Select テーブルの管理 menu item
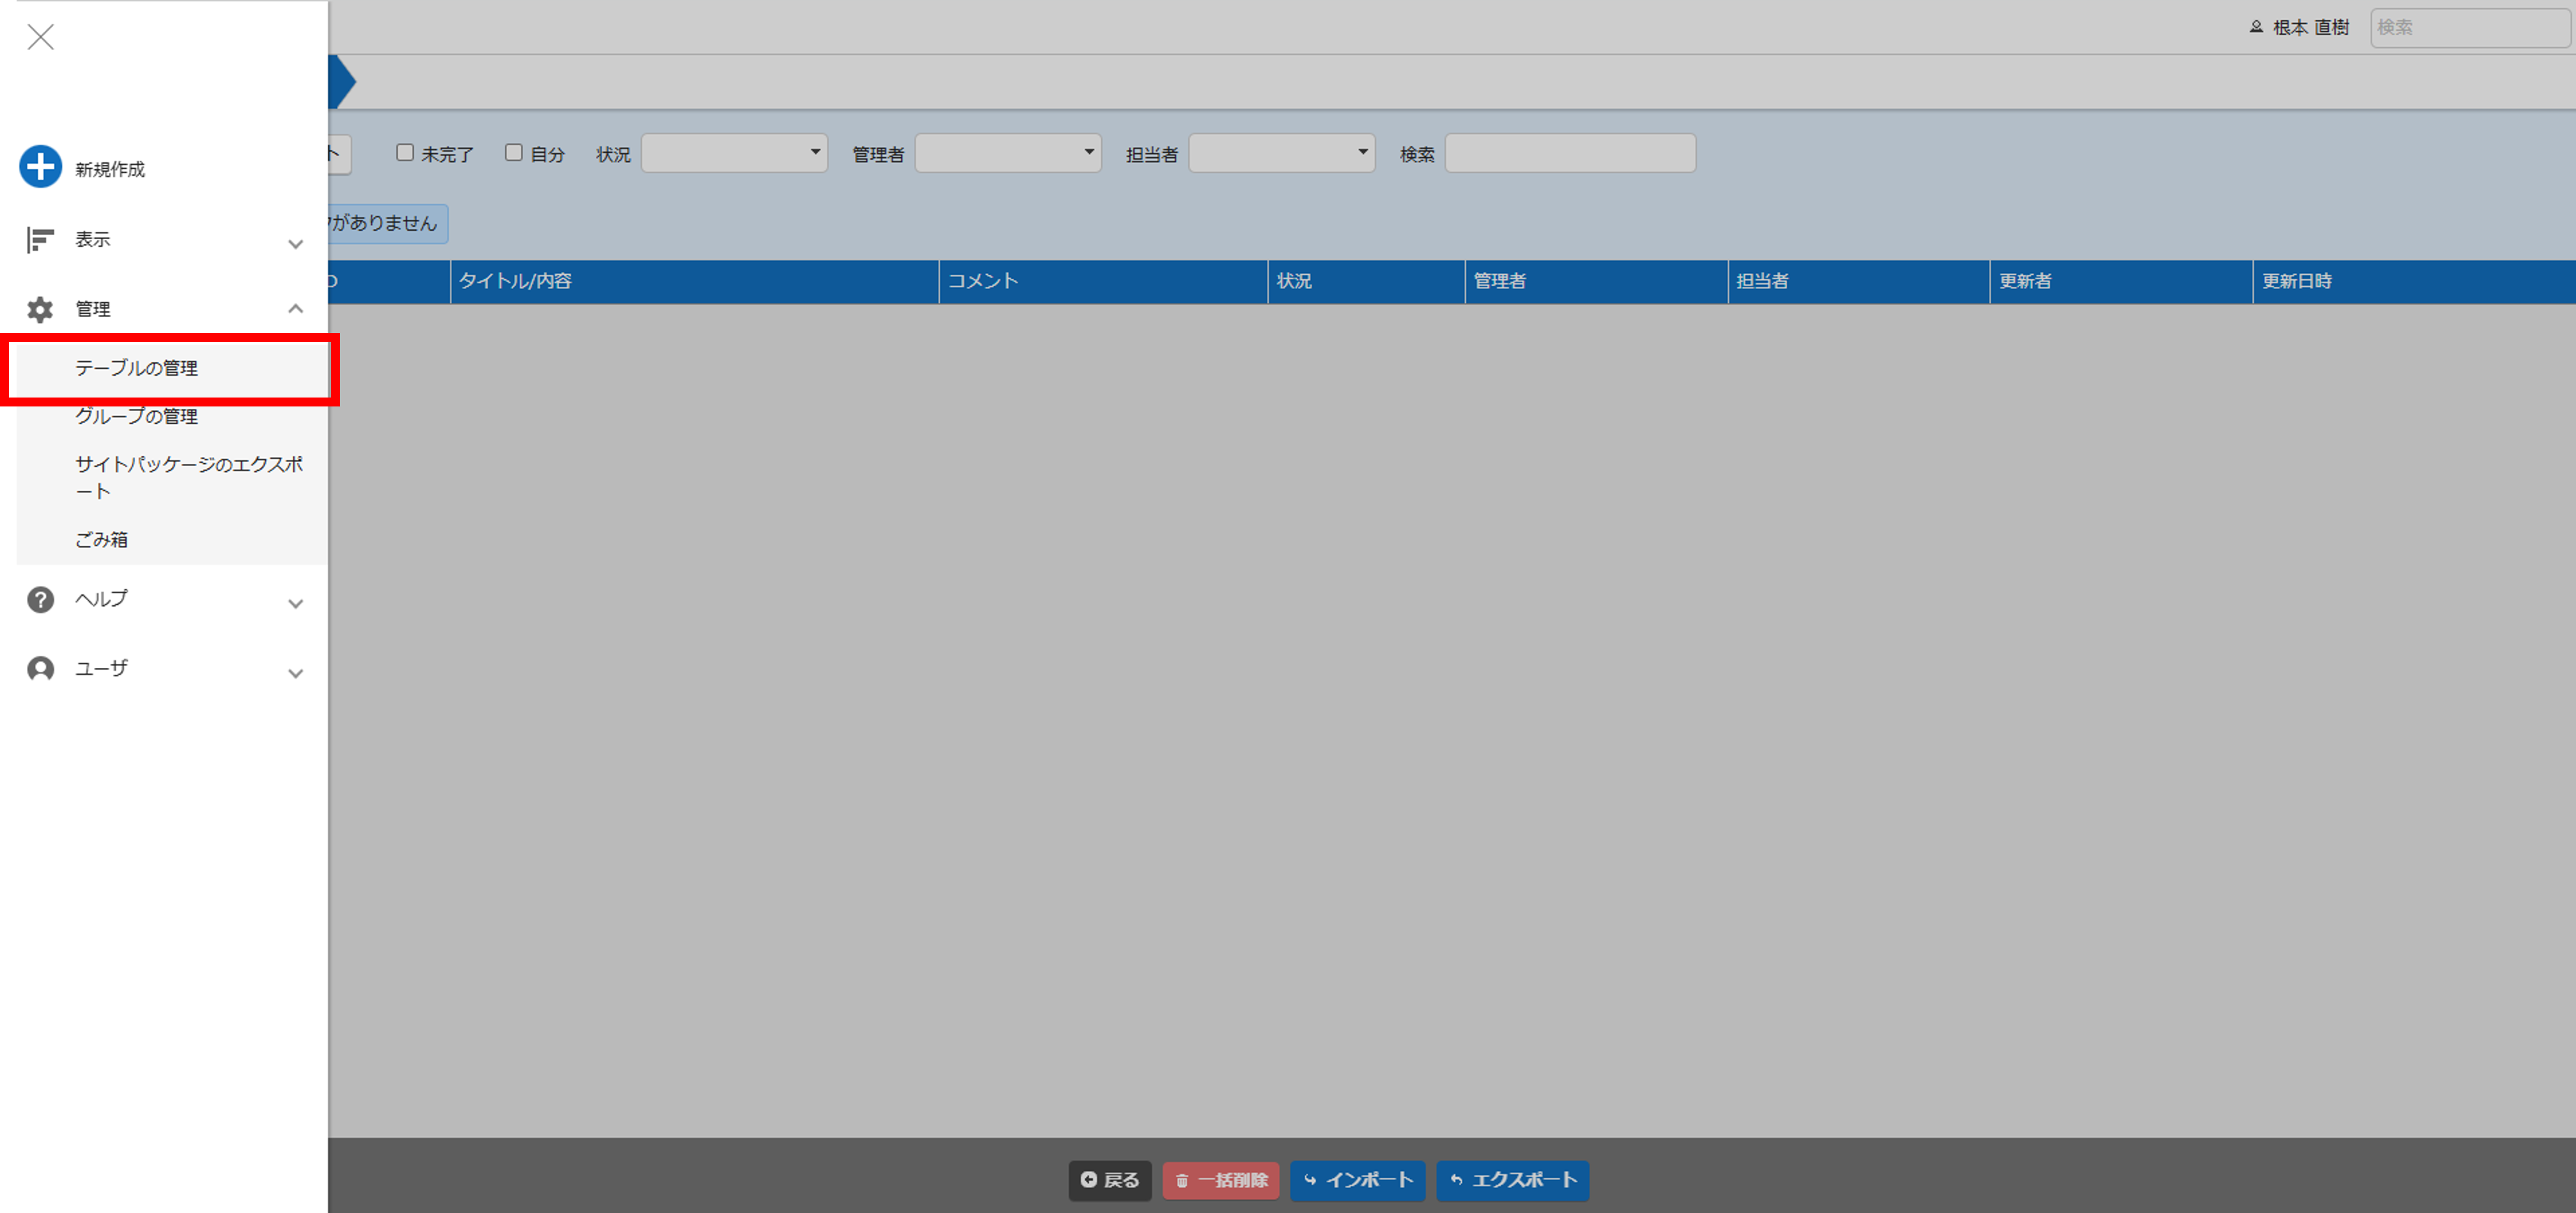Image resolution: width=2576 pixels, height=1213 pixels. (137, 368)
